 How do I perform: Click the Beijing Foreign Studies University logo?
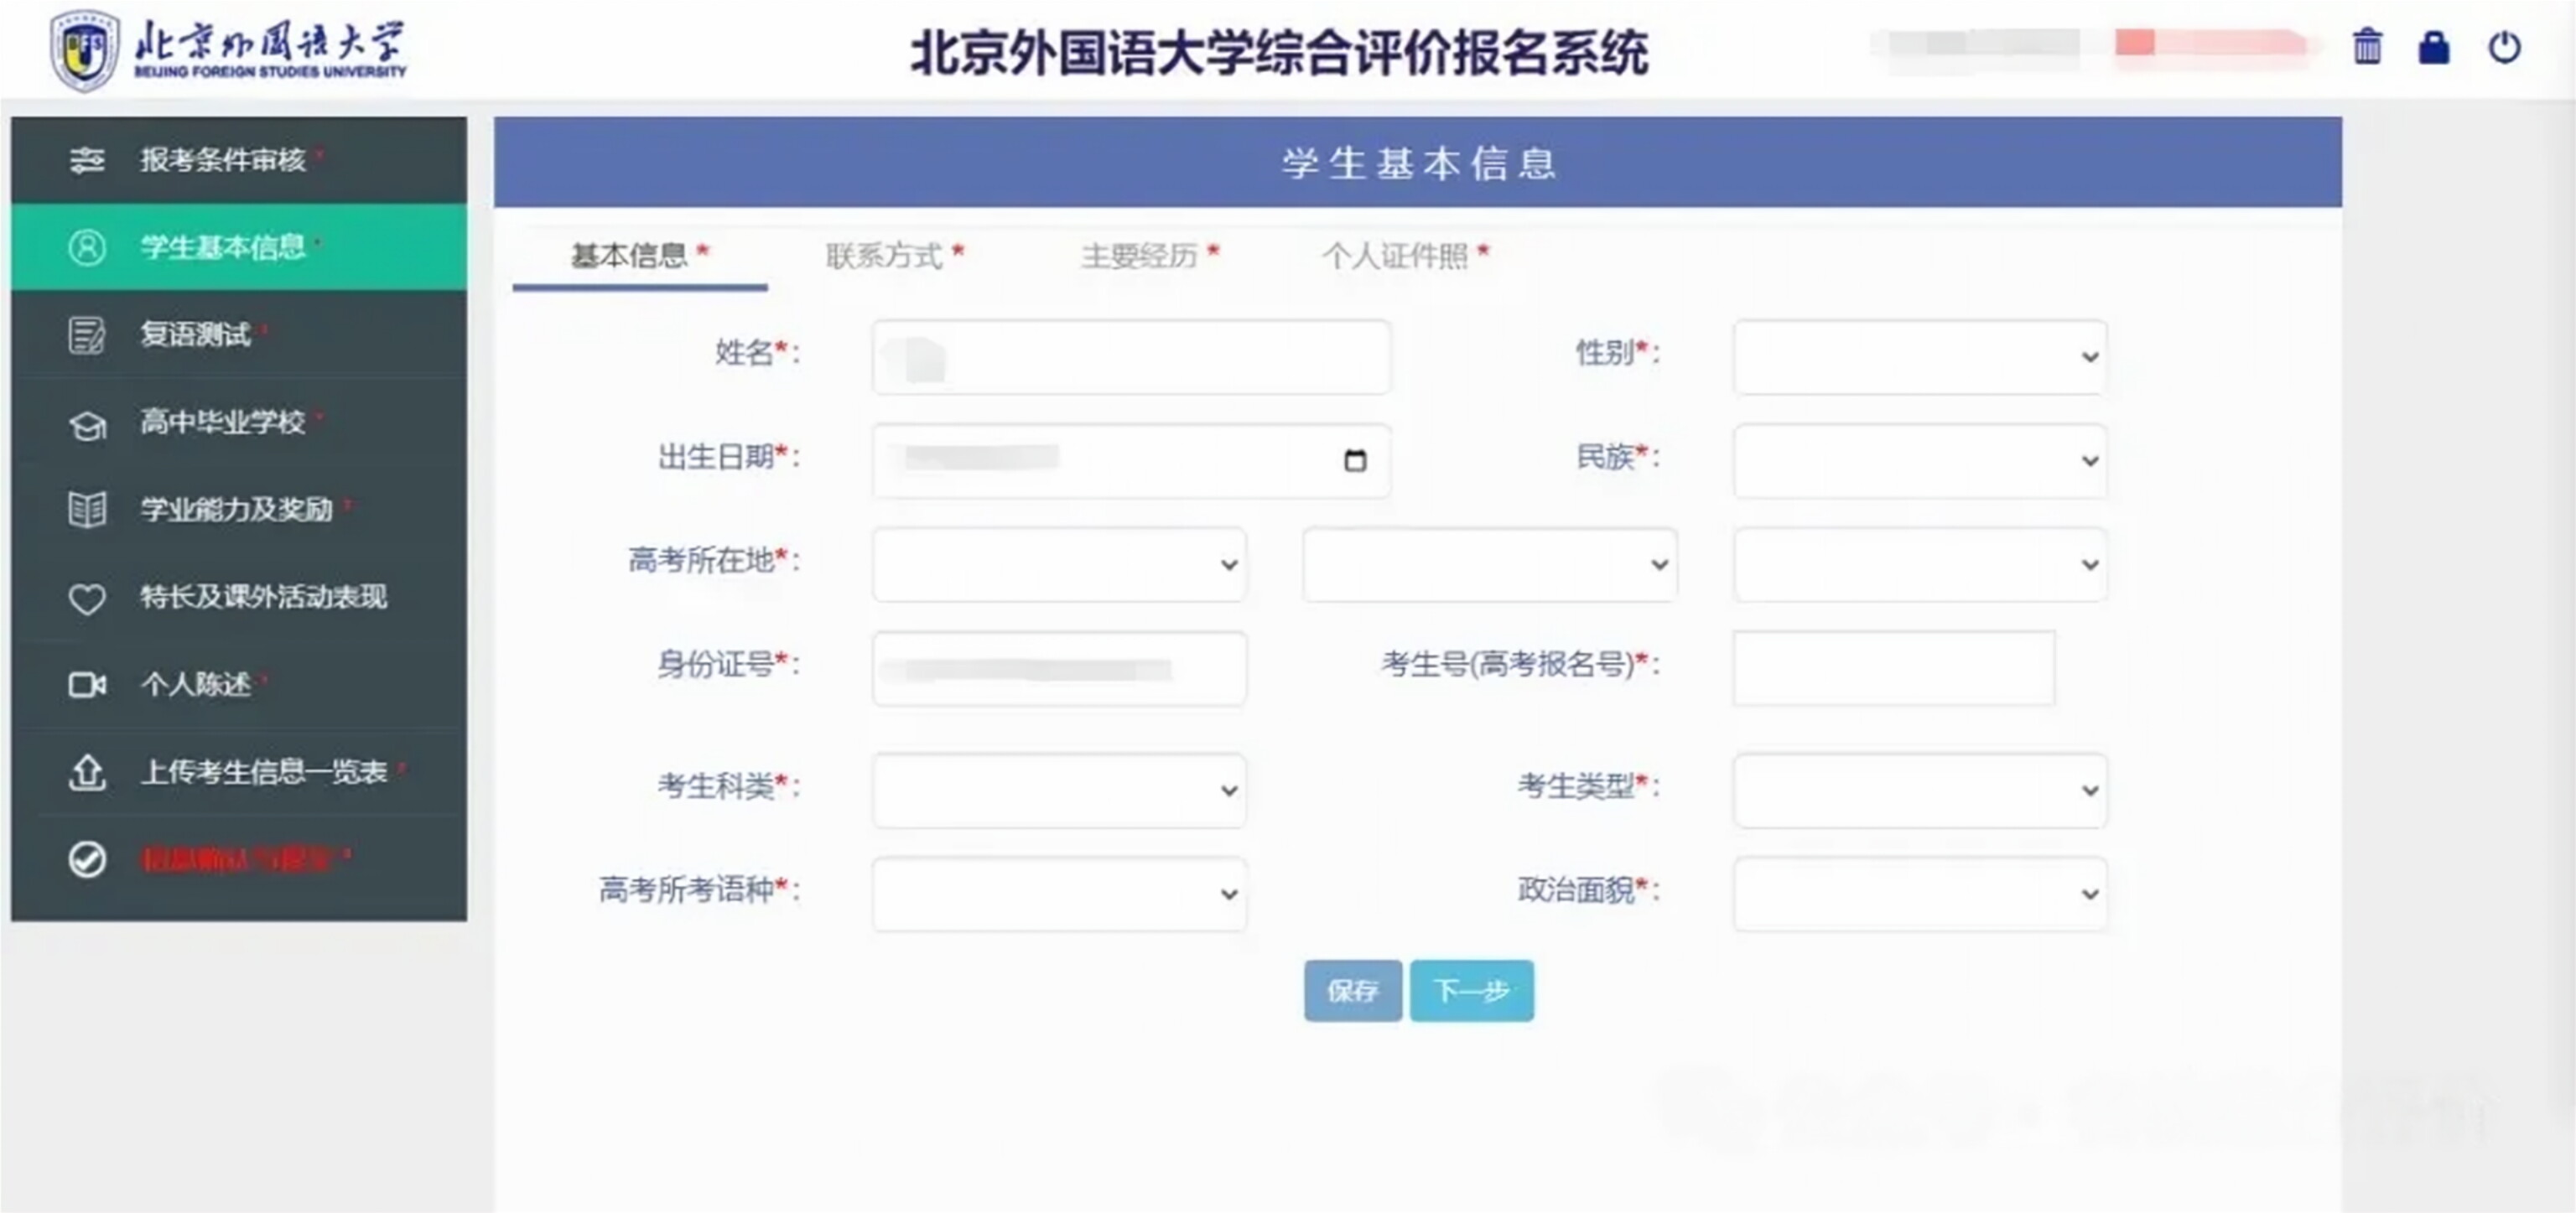point(228,50)
